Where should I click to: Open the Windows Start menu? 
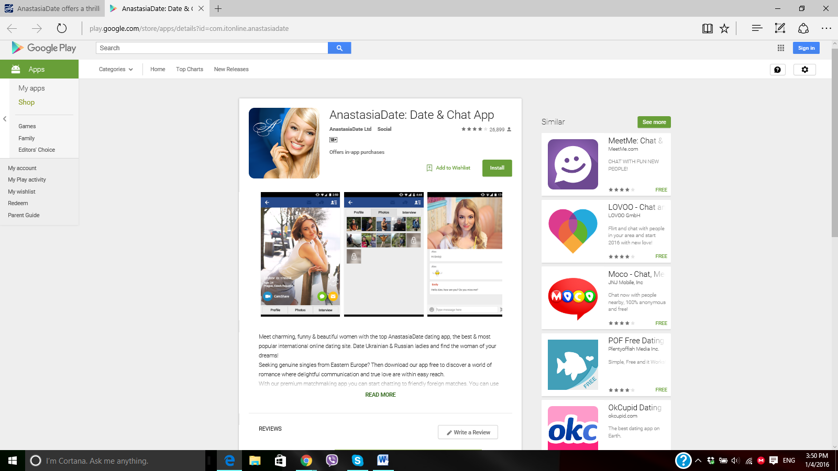[x=13, y=461]
